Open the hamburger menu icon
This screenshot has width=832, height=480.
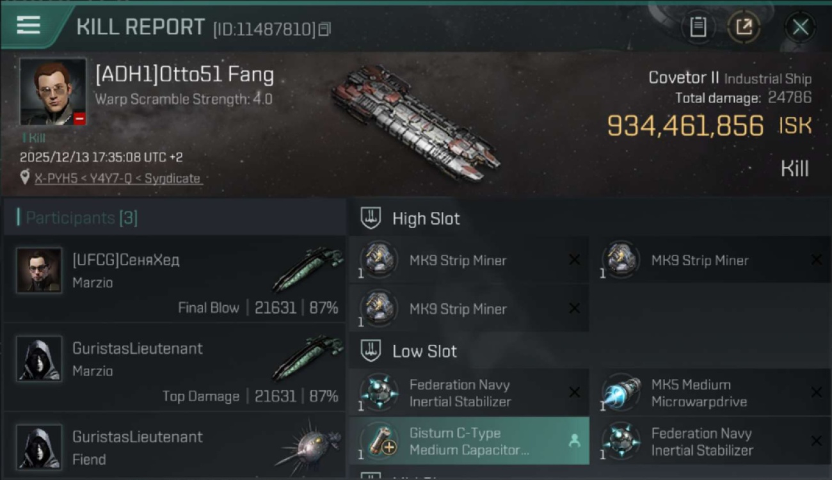point(28,25)
